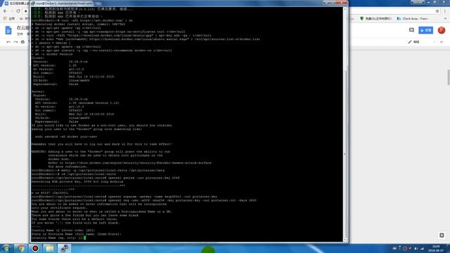This screenshot has width=450, height=253.
Task: Open the taskbar clock and date
Action: (x=436, y=248)
